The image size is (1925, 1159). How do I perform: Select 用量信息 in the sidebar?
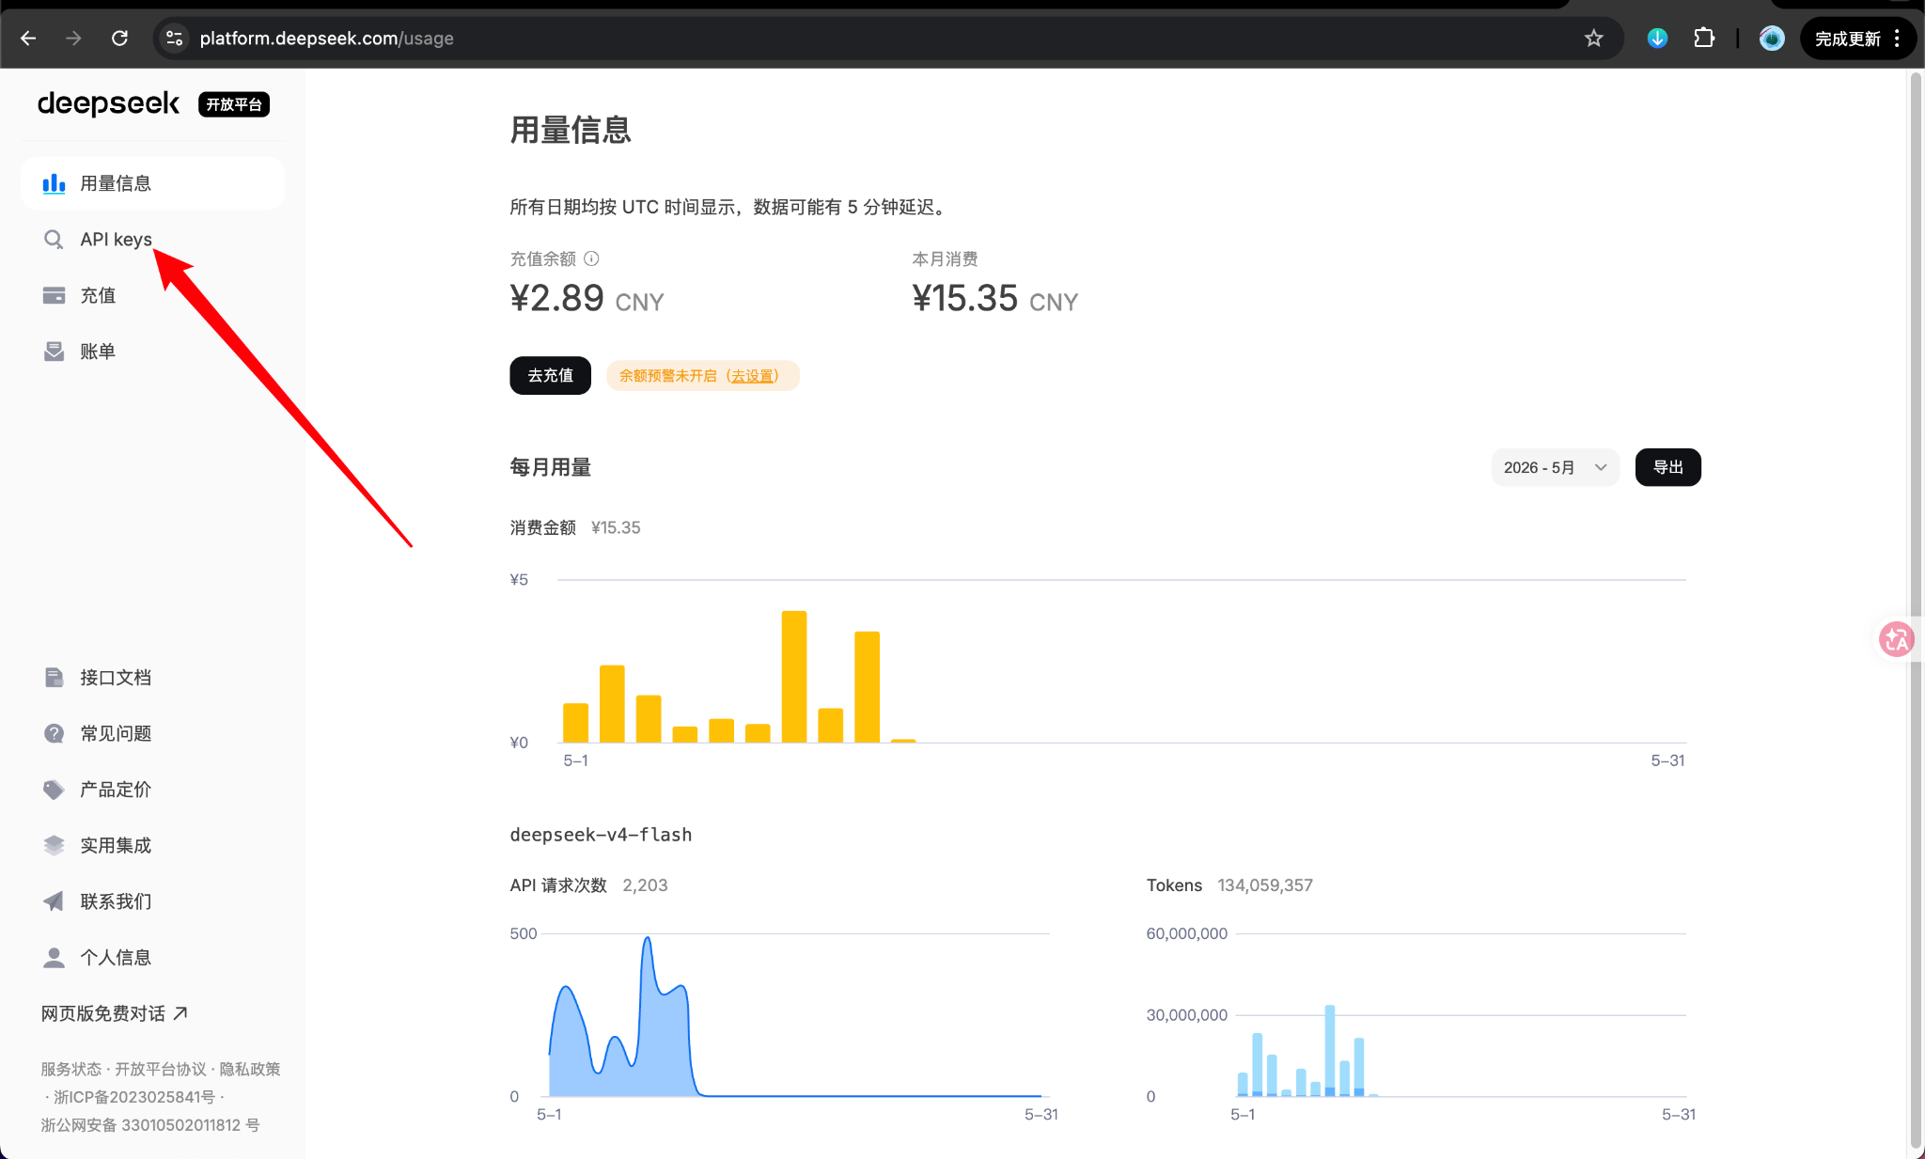pyautogui.click(x=152, y=183)
